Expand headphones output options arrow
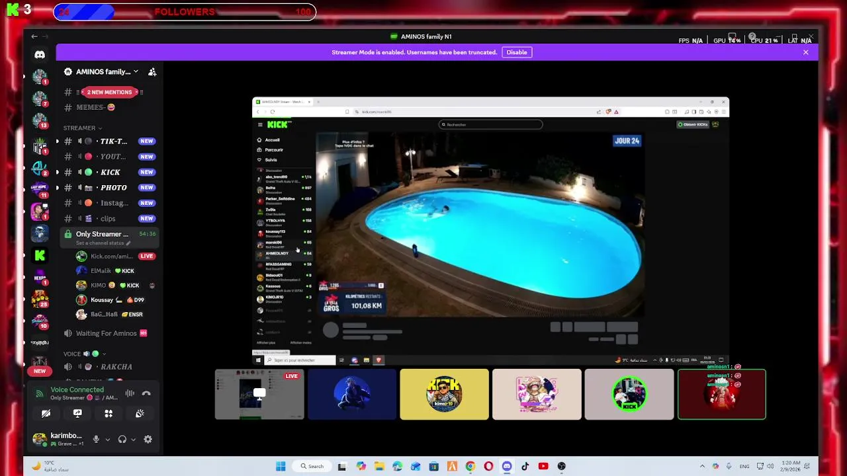This screenshot has width=847, height=476. click(x=133, y=440)
